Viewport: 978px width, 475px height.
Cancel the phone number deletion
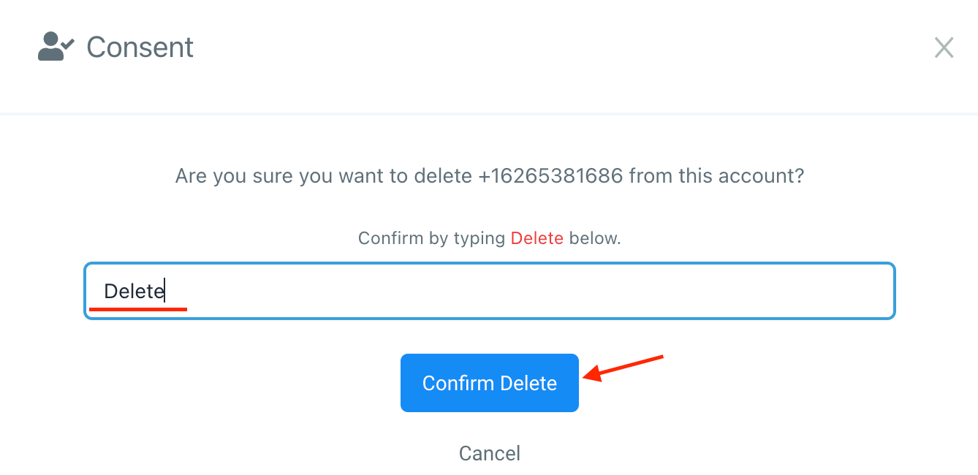pyautogui.click(x=489, y=453)
